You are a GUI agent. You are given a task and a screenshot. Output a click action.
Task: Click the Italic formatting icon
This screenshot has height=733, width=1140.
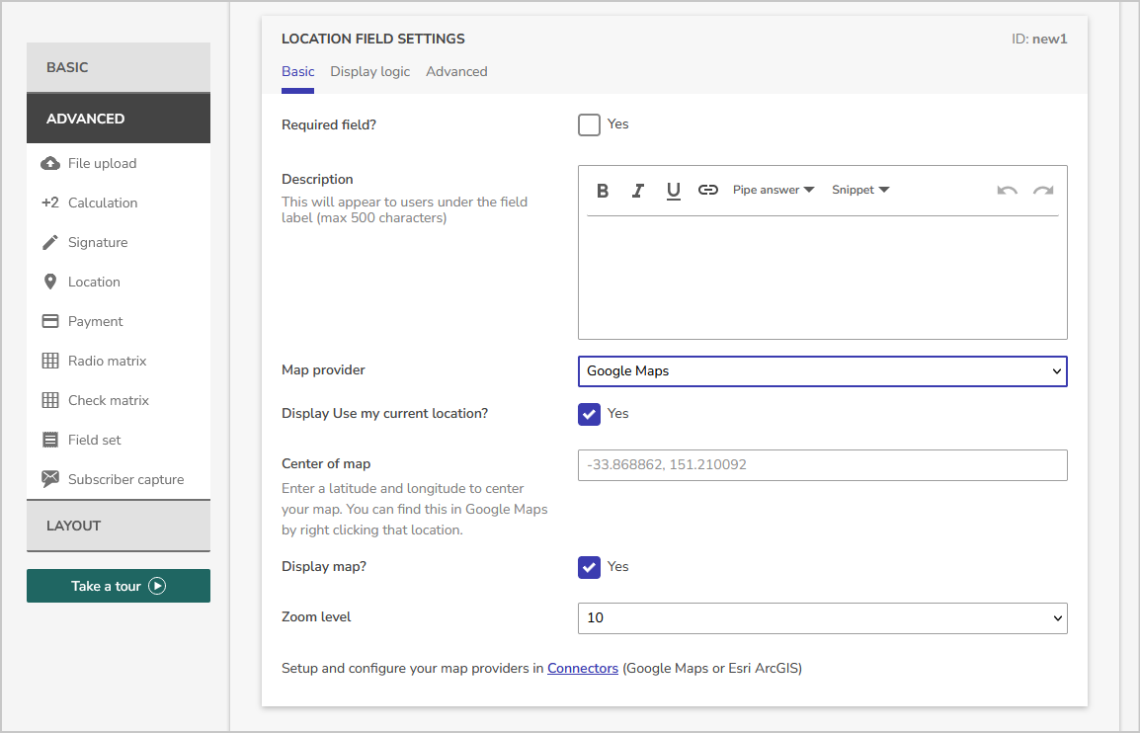(637, 191)
